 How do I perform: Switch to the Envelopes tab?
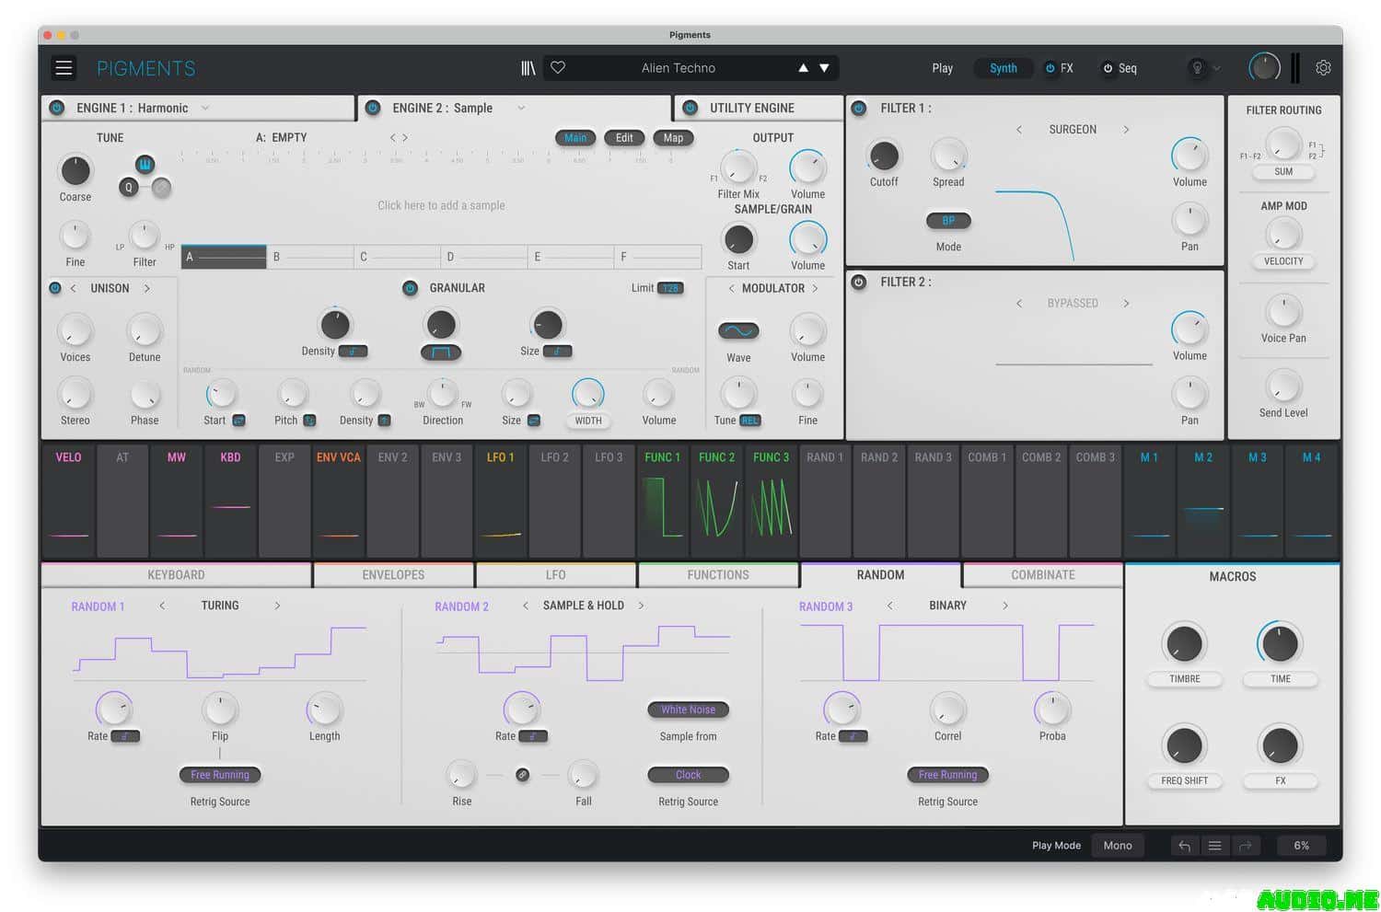[393, 575]
